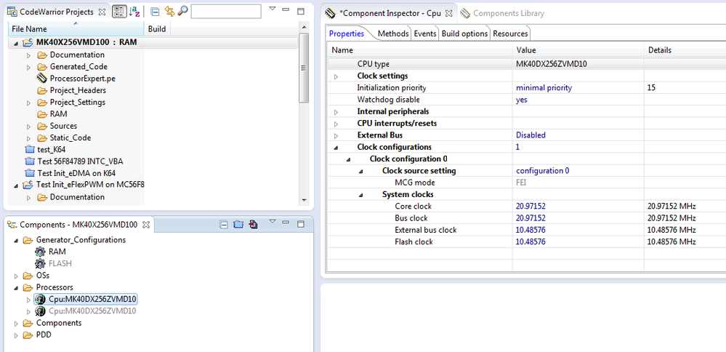Toggle tree/flat view in CodeWarrior Projects toolbar

pos(119,12)
